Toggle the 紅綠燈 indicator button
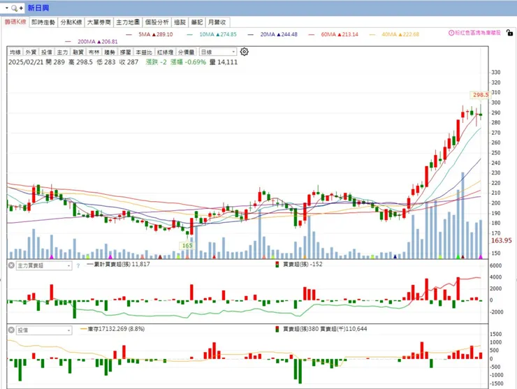Screen dimensions: 517x389 [x=165, y=52]
